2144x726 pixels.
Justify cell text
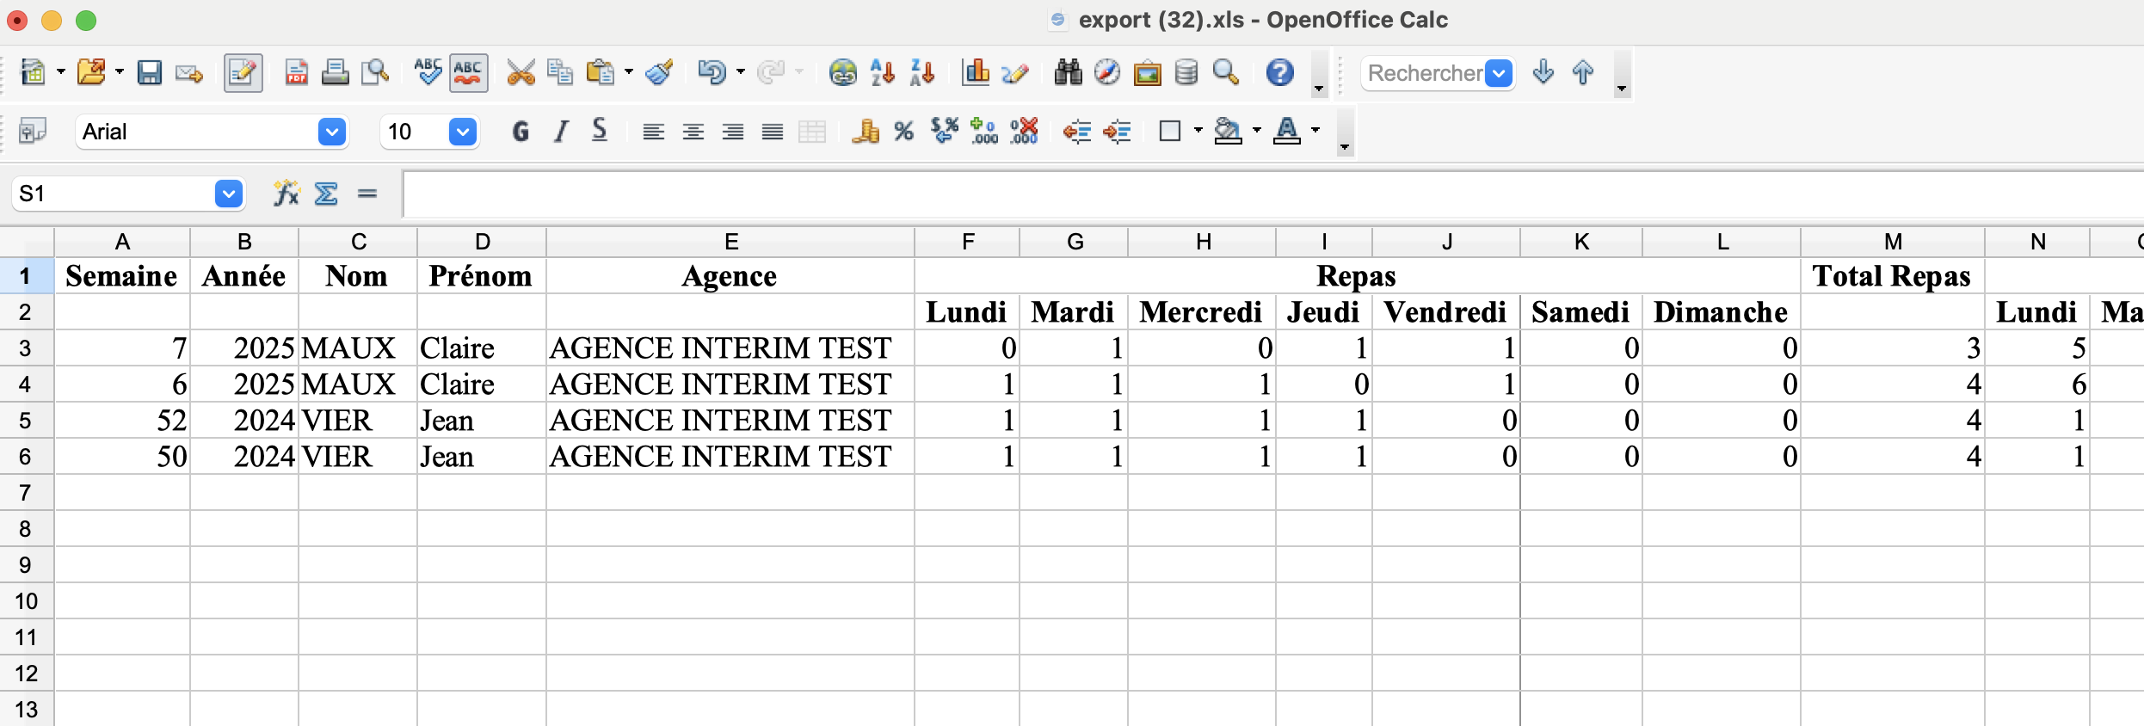[772, 131]
